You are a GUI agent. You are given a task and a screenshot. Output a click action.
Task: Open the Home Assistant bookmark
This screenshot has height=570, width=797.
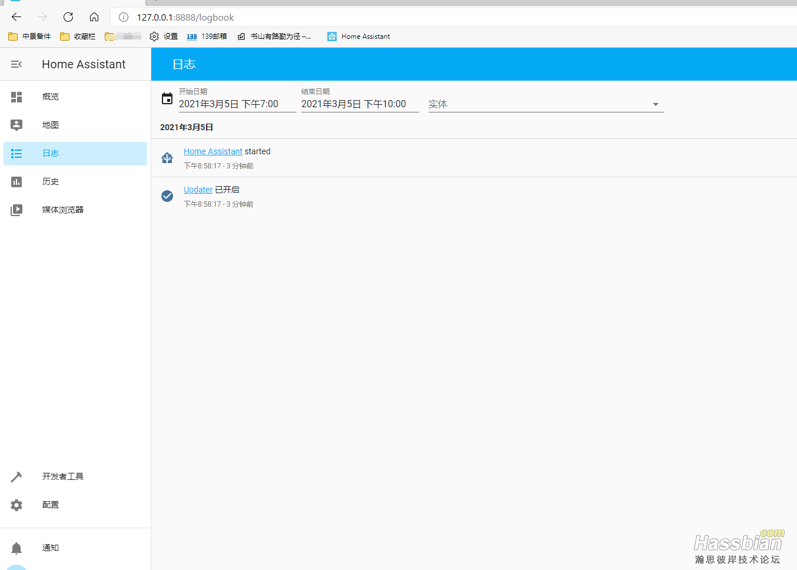click(x=358, y=37)
